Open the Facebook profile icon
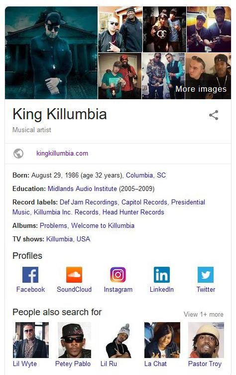The height and width of the screenshot is (375, 236). click(30, 275)
